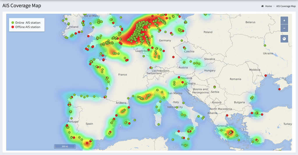This screenshot has width=298, height=155.
Task: Zoom in on the map with plus button
Action: click(x=284, y=21)
